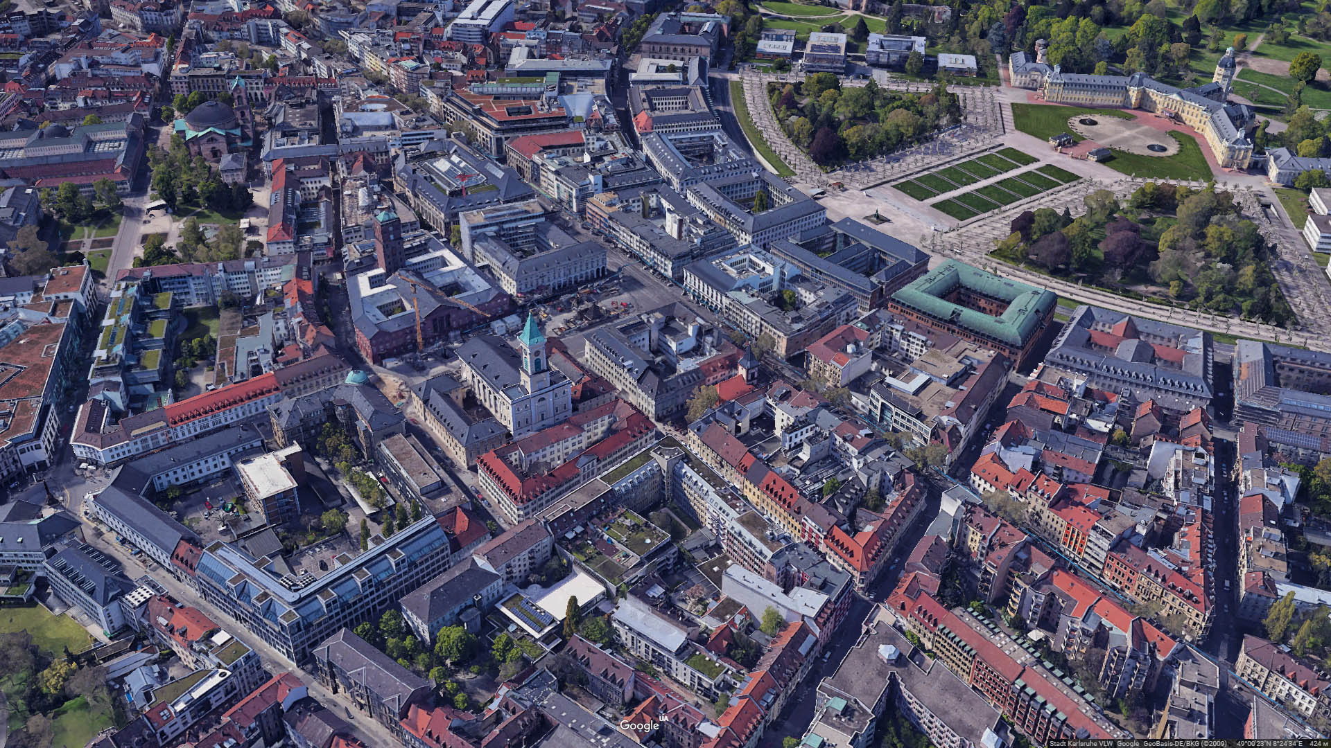Click the "424 м" camera altitude value
The image size is (1331, 748).
[x=1318, y=744]
